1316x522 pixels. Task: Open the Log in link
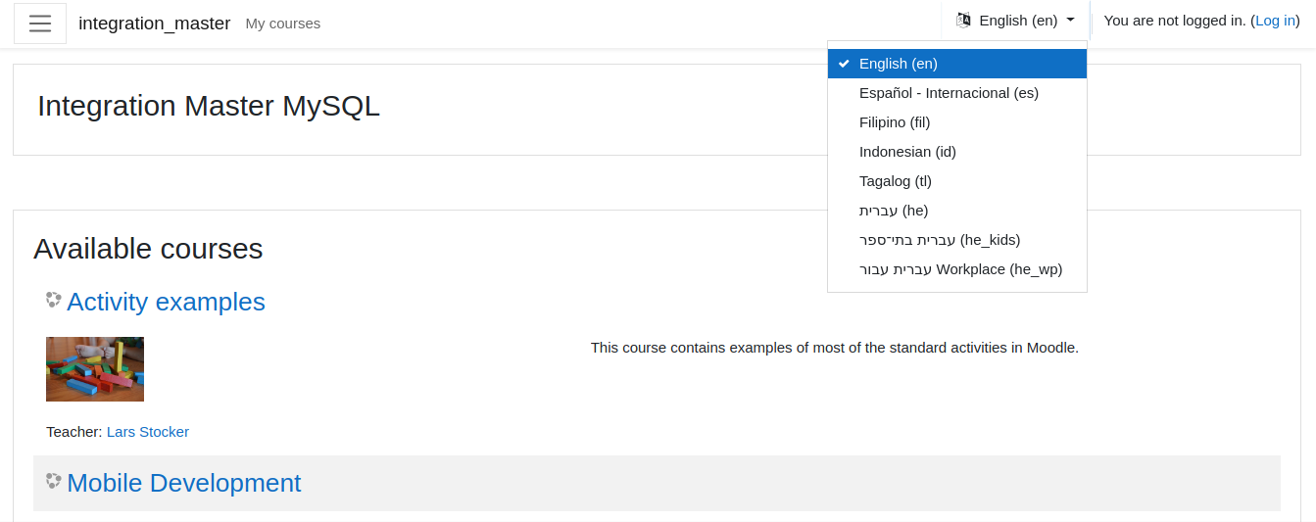(1275, 21)
